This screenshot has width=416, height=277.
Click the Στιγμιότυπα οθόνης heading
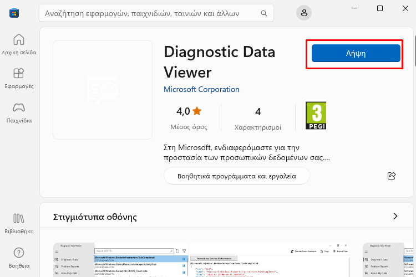95,217
